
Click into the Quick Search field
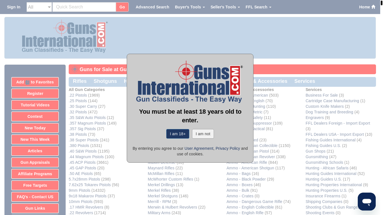pyautogui.click(x=84, y=7)
